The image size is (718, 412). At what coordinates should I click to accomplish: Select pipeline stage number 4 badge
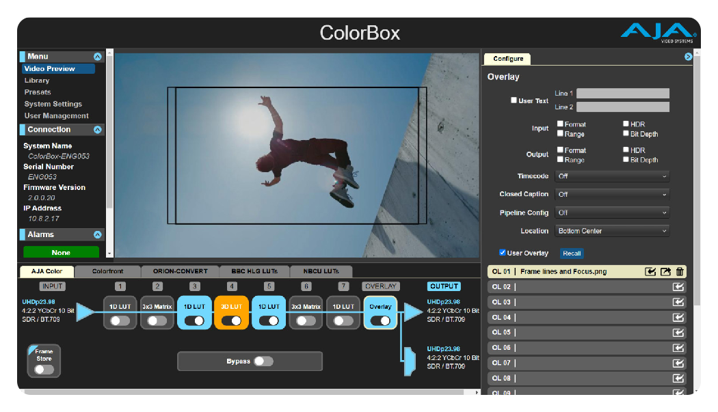232,286
